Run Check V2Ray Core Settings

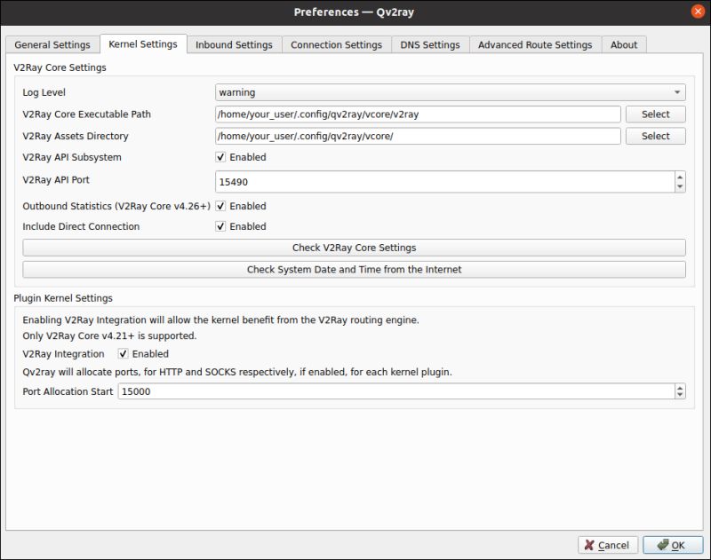[355, 248]
